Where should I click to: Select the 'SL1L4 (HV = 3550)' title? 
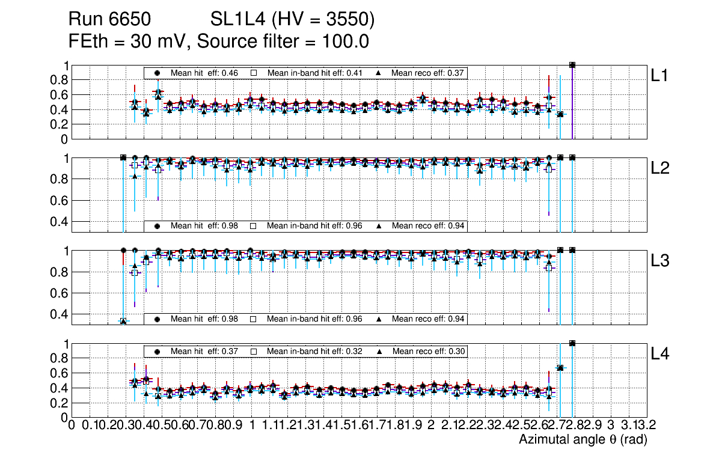pyautogui.click(x=292, y=20)
